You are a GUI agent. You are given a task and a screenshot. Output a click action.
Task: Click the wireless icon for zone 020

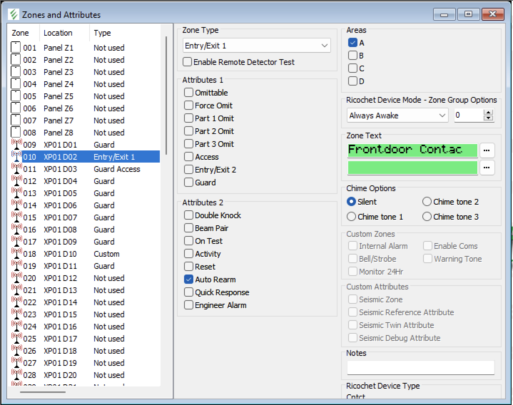pos(16,278)
